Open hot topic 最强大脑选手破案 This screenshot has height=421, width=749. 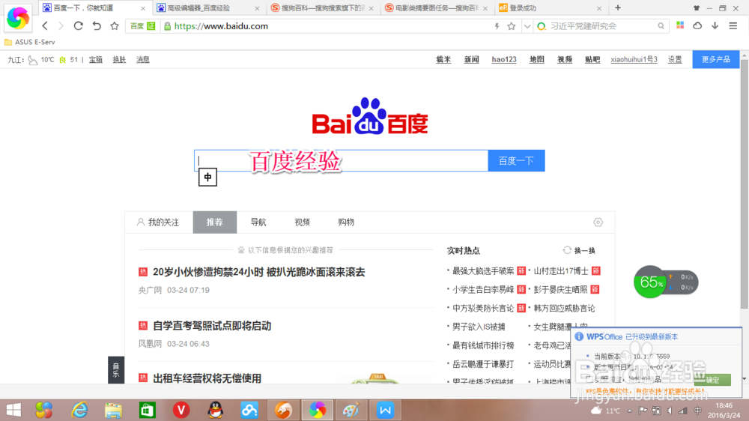coord(483,271)
